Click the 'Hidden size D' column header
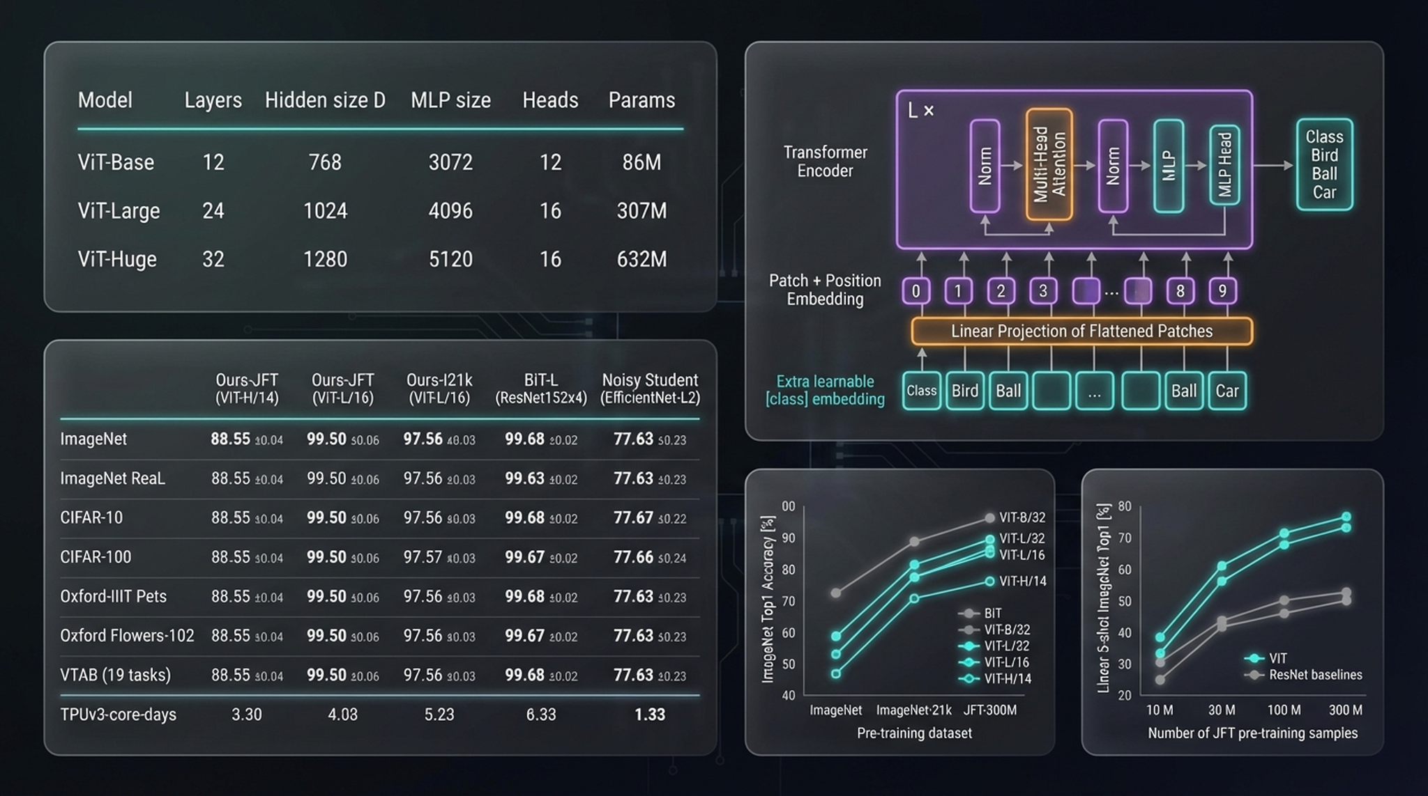The height and width of the screenshot is (796, 1428). point(325,100)
